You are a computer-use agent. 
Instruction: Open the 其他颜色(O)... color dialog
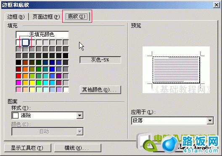pos(100,90)
